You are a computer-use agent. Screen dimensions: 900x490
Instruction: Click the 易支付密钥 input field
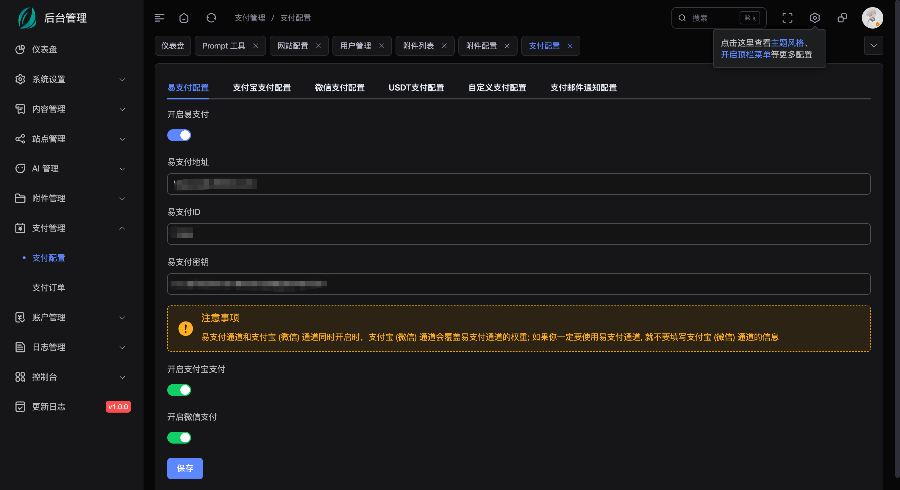(518, 284)
